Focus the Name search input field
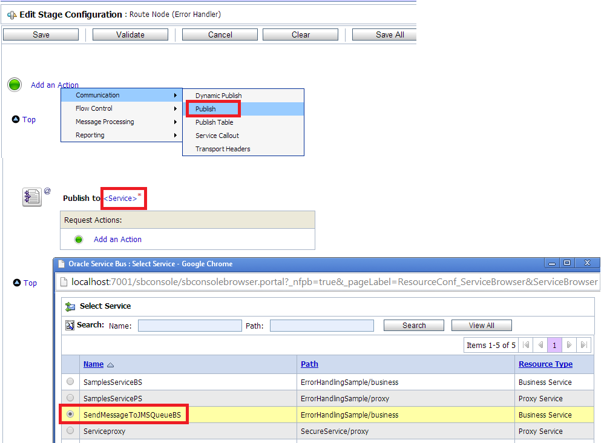Image resolution: width=604 pixels, height=443 pixels. [x=190, y=326]
